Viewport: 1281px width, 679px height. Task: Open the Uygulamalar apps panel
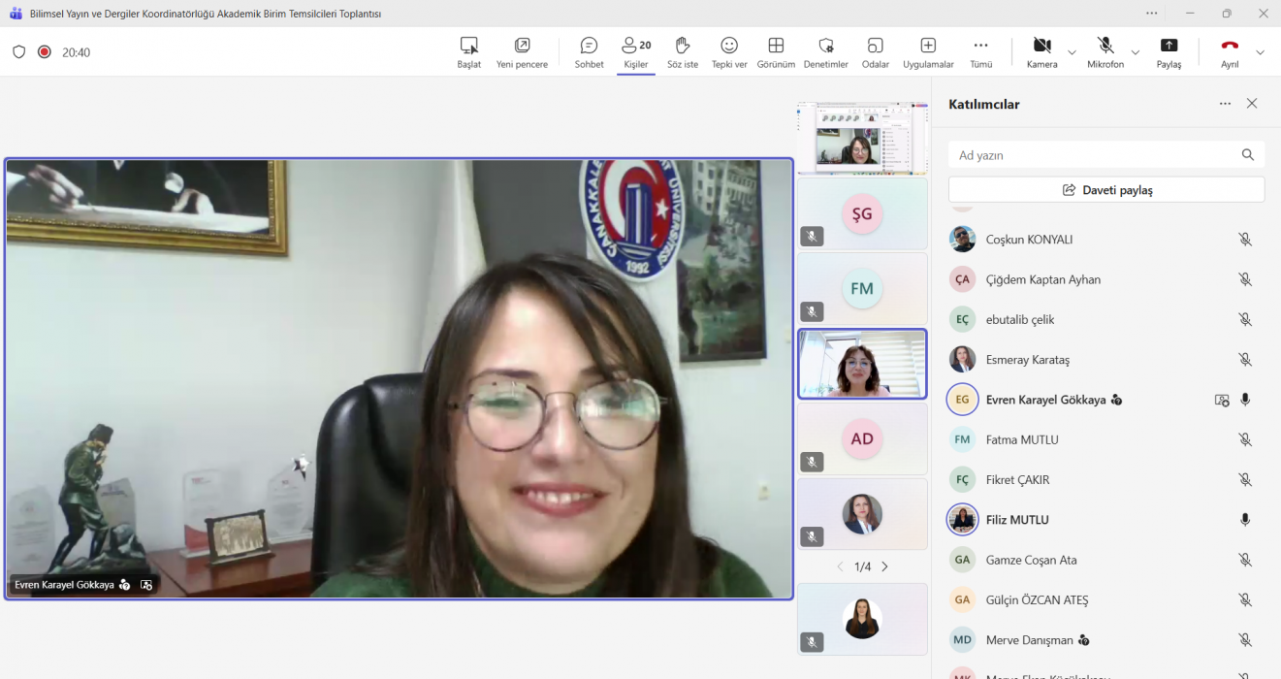coord(928,52)
